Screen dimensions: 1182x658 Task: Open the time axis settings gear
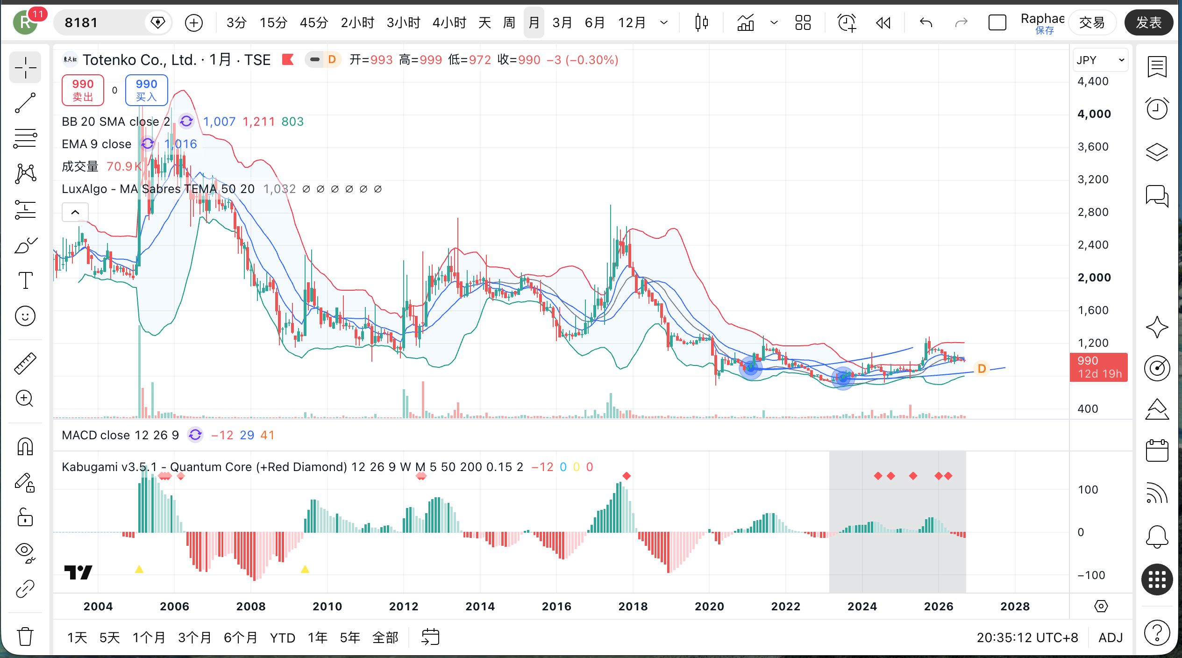(x=1101, y=606)
